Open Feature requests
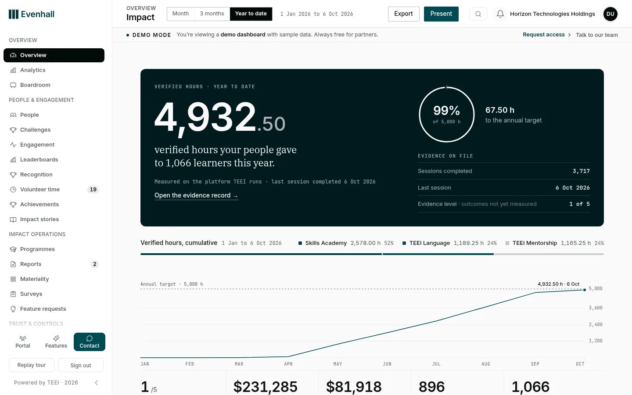Screen dimensions: 632x395 54,309
